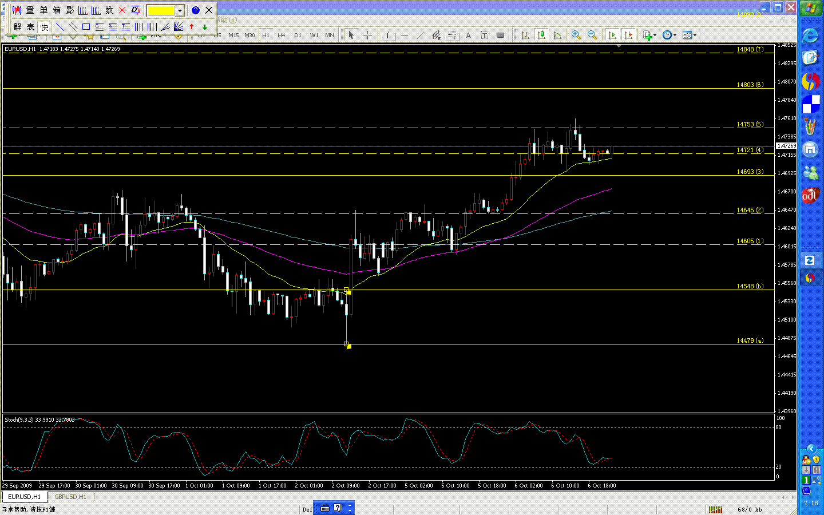
Task: Click the 解 button in the floating toolbar
Action: 17,27
